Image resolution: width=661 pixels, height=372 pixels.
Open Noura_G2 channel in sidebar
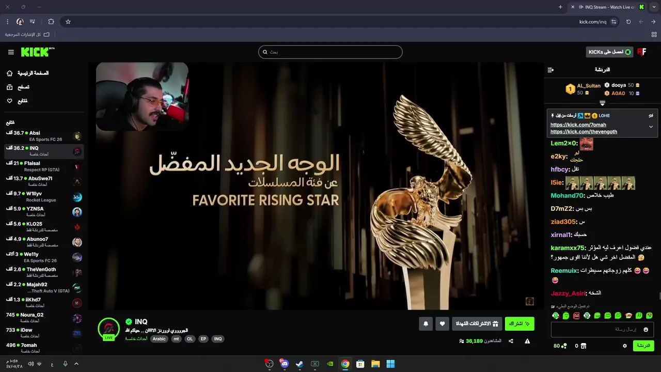(x=44, y=318)
